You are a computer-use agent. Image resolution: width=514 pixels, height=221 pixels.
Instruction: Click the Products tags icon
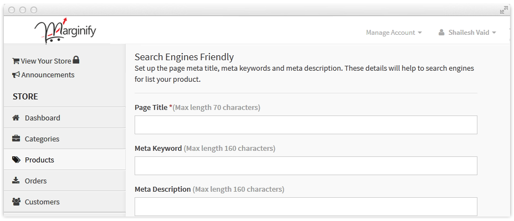(x=16, y=160)
